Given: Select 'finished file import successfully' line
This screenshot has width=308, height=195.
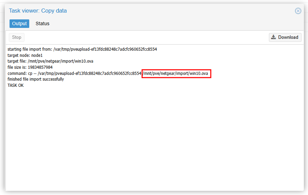Looking at the screenshot, I should coord(36,79).
